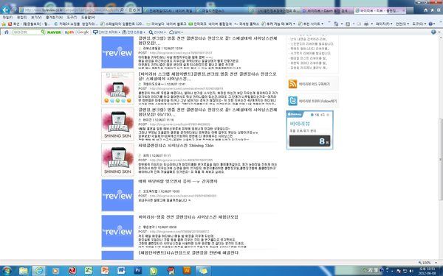
Task: Open Word from the taskbar
Action: pyautogui.click(x=121, y=271)
